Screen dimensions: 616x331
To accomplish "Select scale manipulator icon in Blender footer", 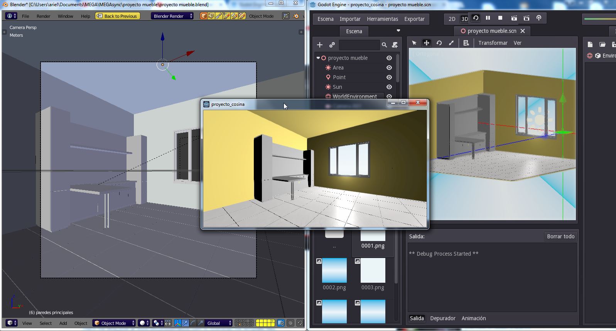I will click(x=201, y=323).
